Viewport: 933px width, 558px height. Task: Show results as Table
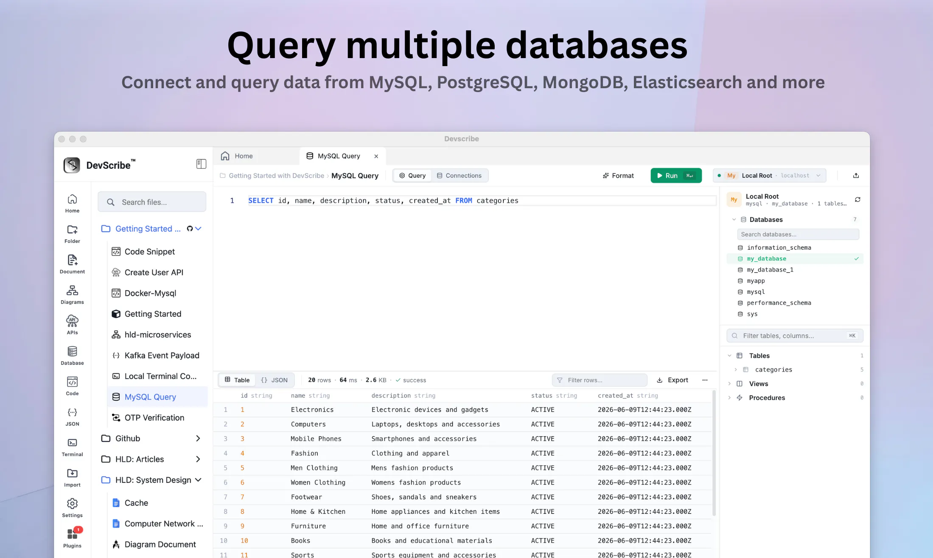pos(237,380)
